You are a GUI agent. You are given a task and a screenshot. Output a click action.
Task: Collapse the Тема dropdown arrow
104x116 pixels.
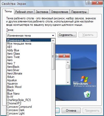(x=53, y=36)
